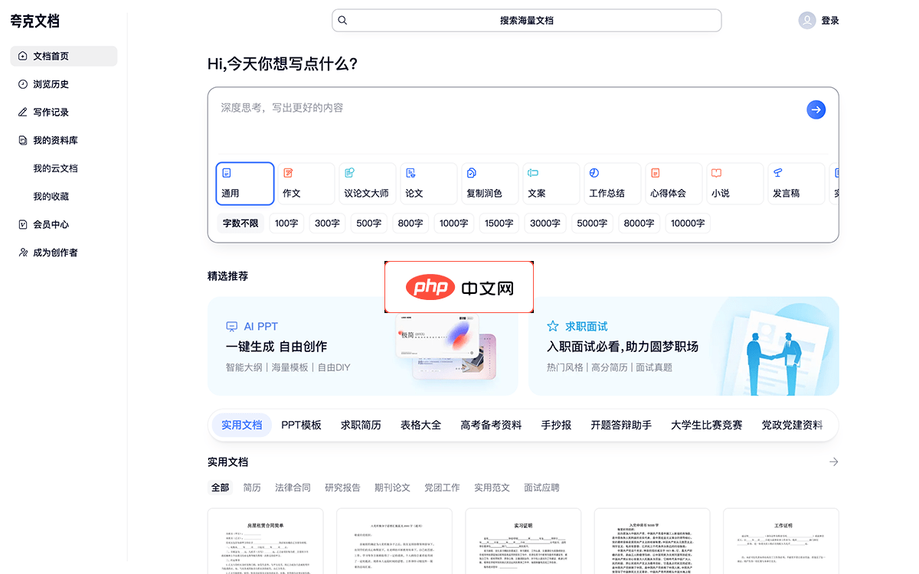
Task: Select 8000字 word count
Action: tap(639, 223)
